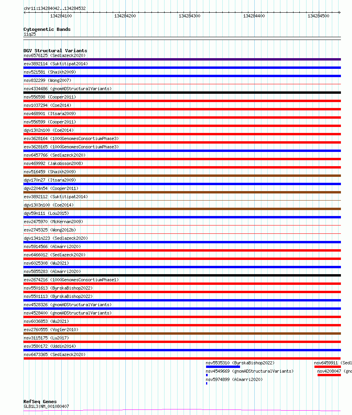Open dgv1341n223 (Sedlazeck2020) variant

[x=56, y=238]
